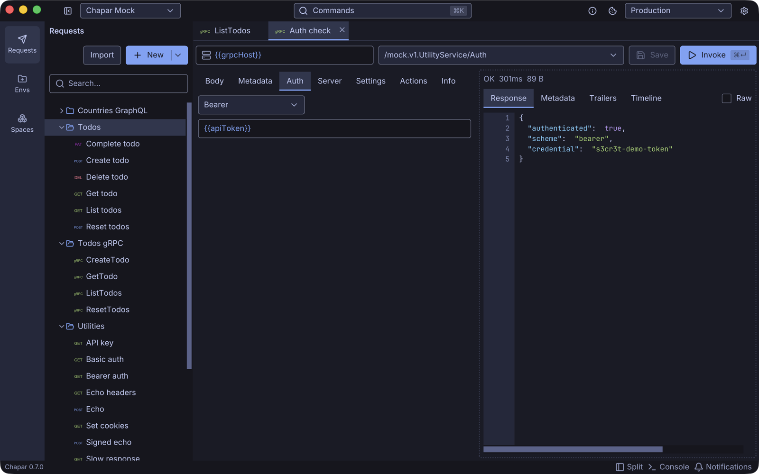Click the Invoke button label
This screenshot has height=474, width=759.
[713, 55]
